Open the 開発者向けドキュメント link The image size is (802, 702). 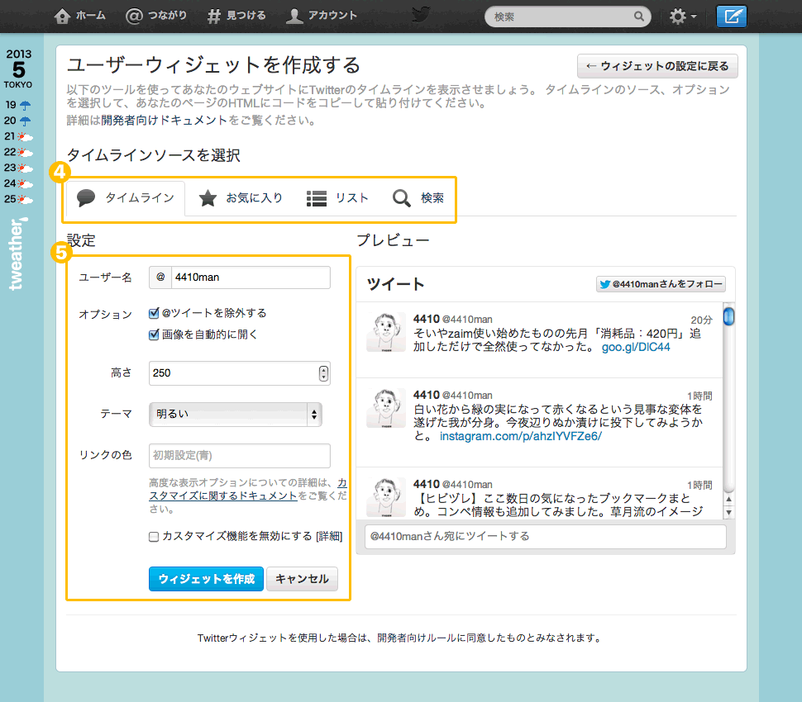click(x=164, y=121)
